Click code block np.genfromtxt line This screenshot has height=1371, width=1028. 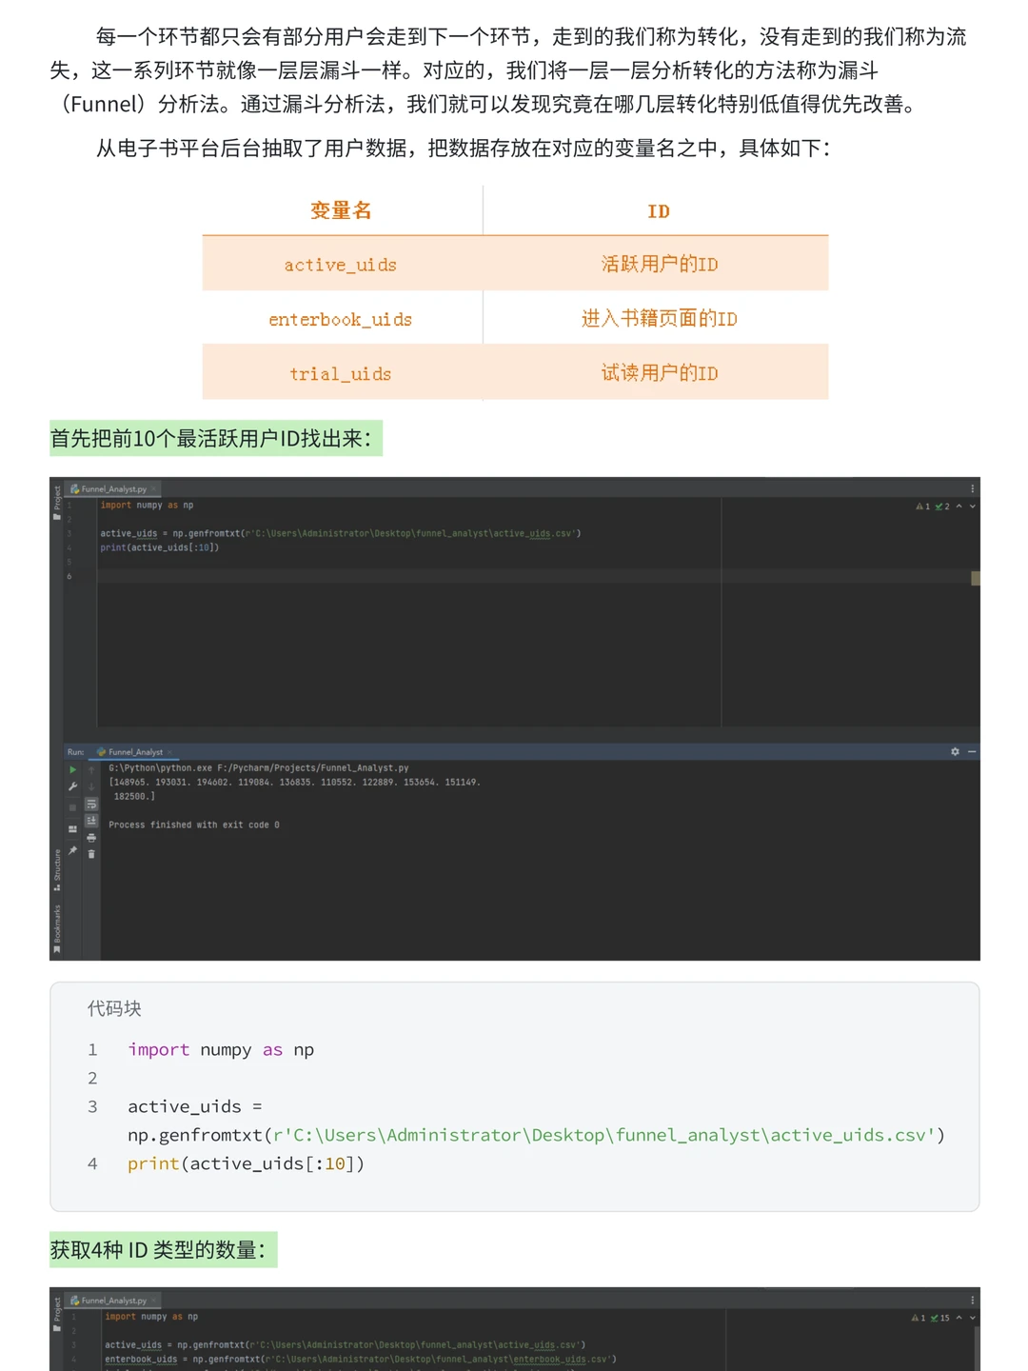coord(536,1135)
